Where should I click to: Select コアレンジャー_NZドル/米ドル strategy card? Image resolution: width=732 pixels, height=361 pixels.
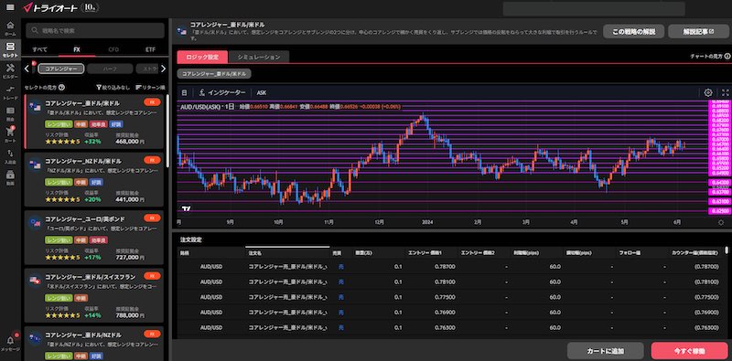[94, 179]
